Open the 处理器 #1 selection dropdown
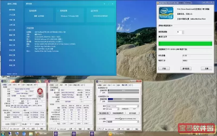Viewport: 217px width, 136px height. [16, 124]
